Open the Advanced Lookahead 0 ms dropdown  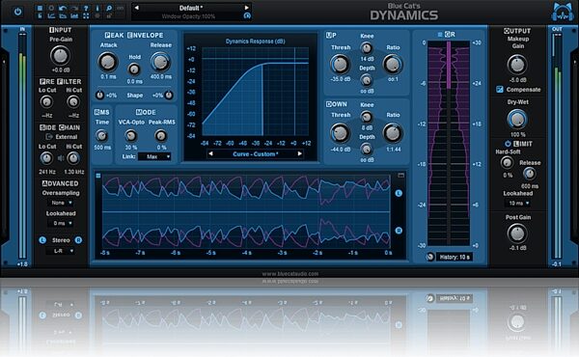(61, 223)
